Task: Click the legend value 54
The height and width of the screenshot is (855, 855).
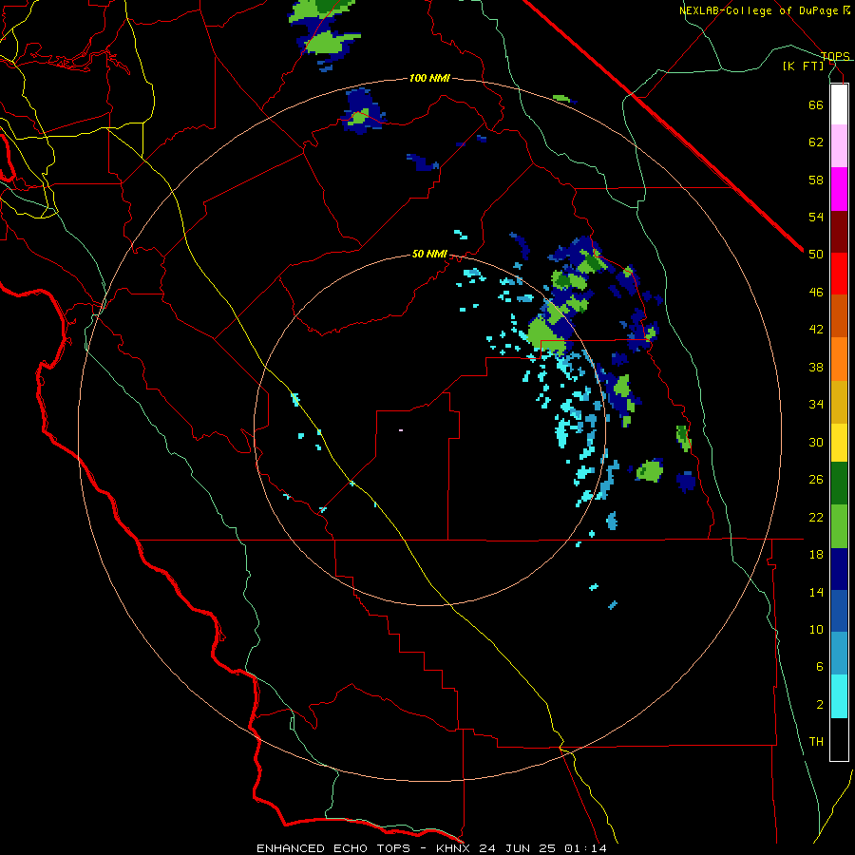Action: [816, 217]
